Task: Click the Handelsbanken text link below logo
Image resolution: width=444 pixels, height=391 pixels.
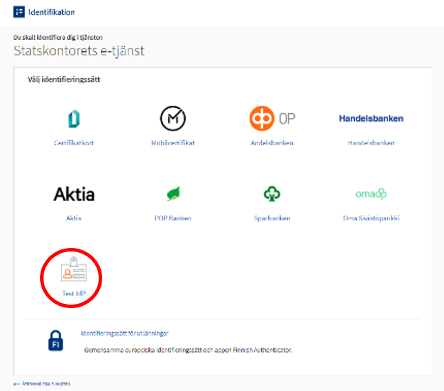Action: [371, 143]
